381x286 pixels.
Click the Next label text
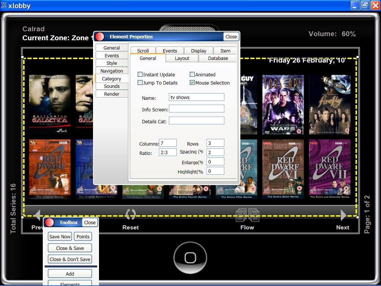pos(343,228)
